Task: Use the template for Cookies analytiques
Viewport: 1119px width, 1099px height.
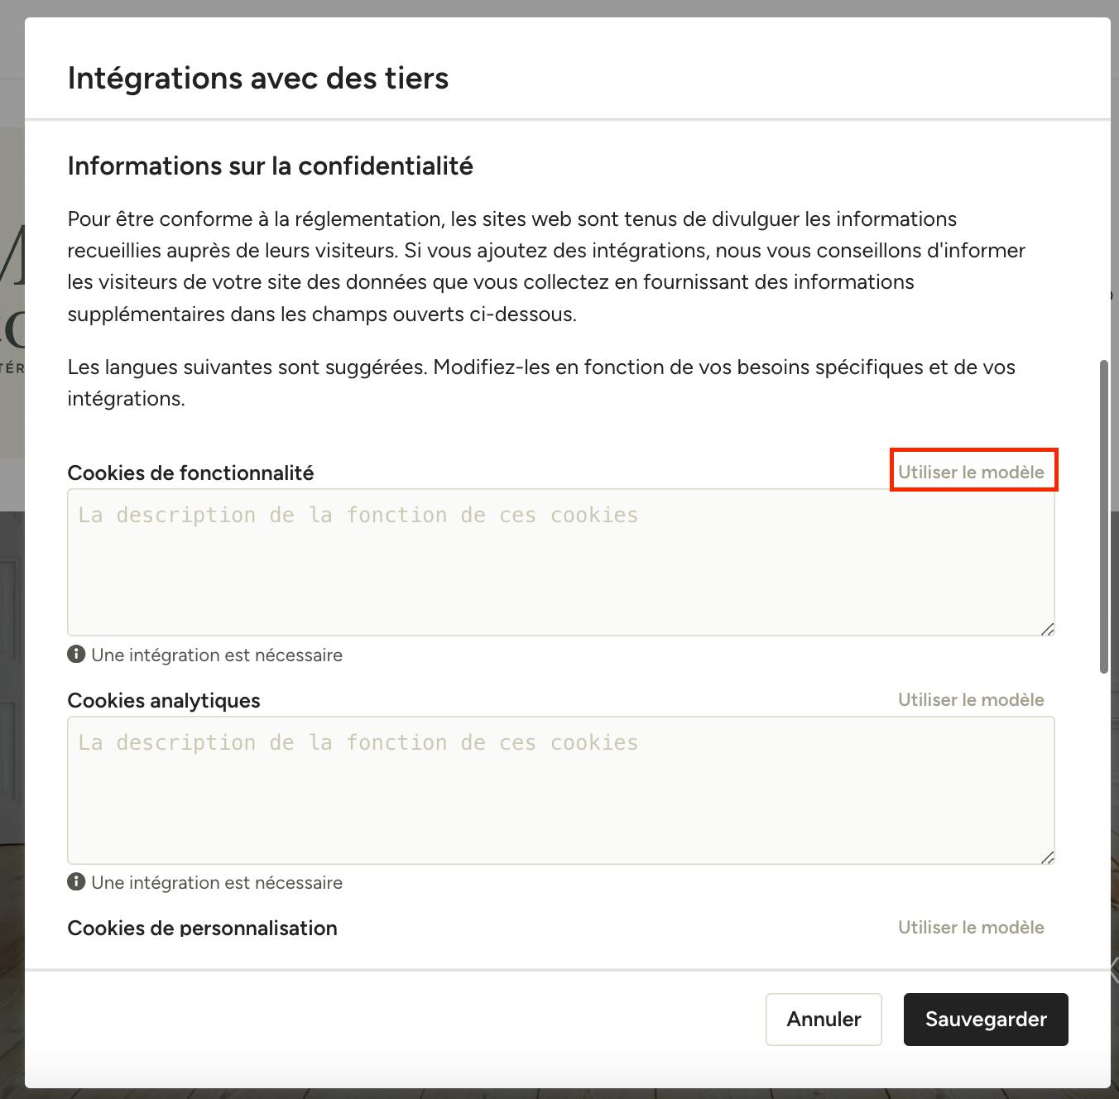Action: 971,699
